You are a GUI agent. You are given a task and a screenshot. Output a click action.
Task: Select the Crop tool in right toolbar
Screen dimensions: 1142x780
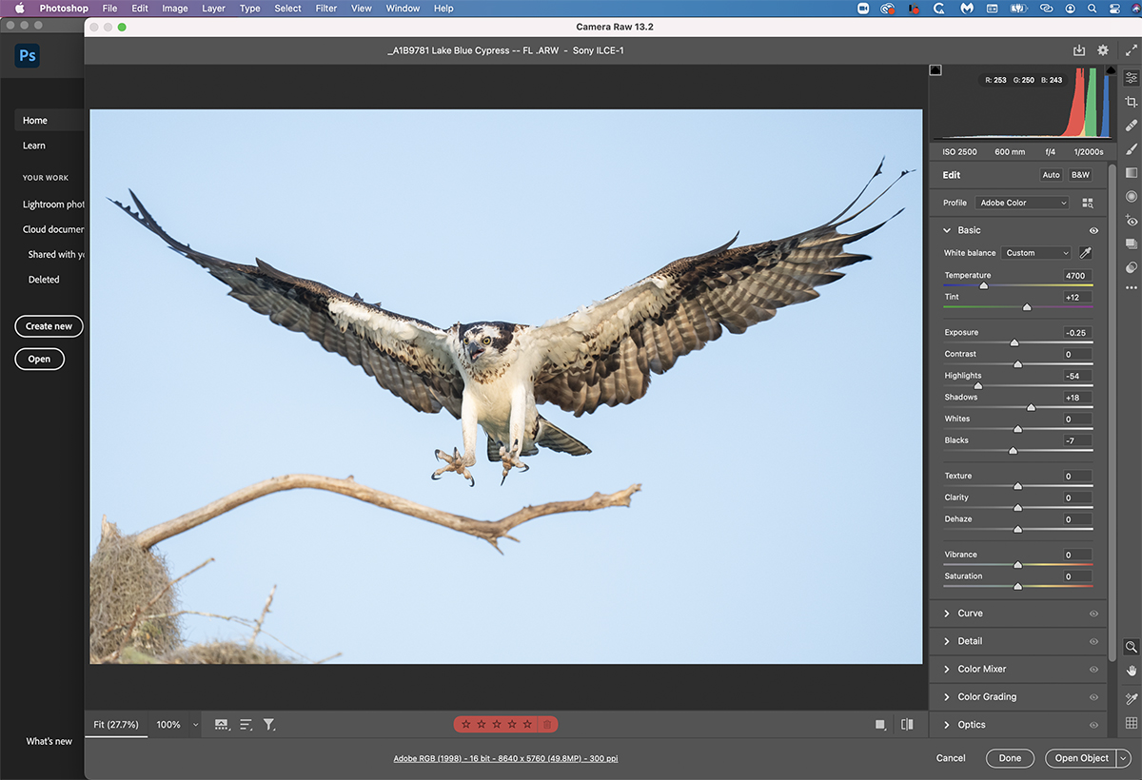[x=1131, y=102]
